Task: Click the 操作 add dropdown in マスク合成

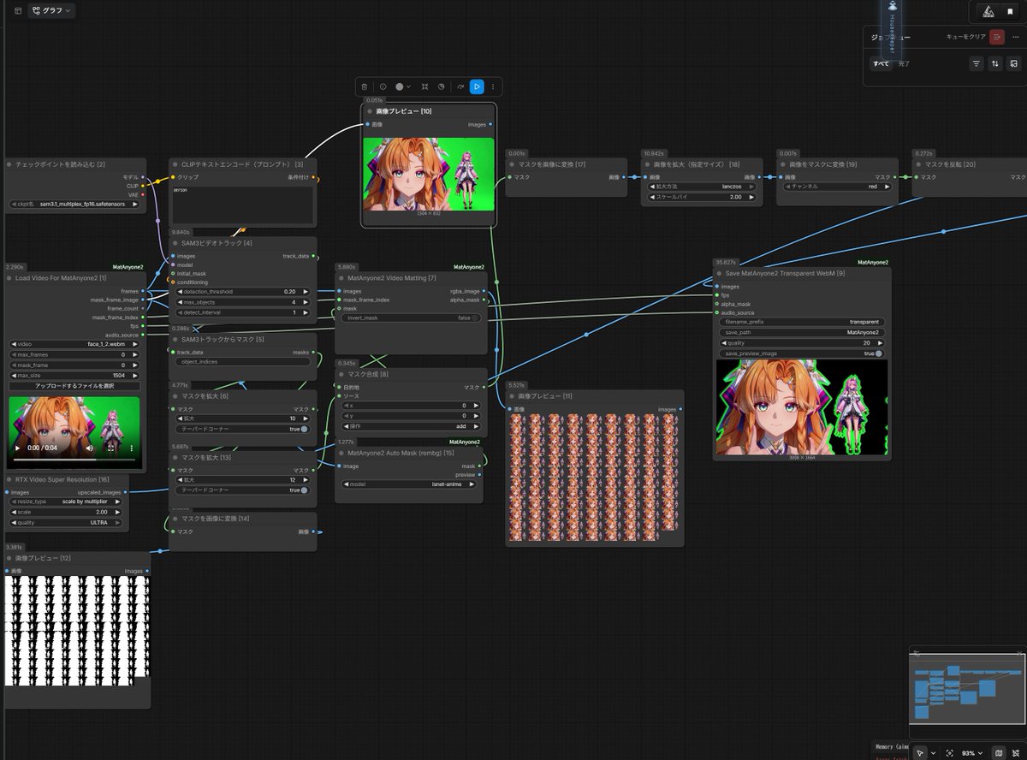Action: click(x=411, y=425)
